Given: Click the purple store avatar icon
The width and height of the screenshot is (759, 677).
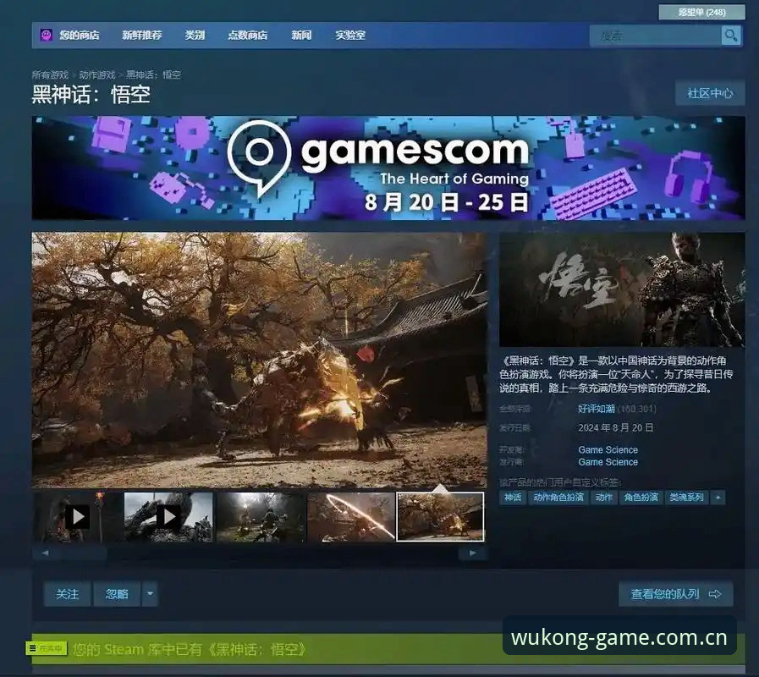Looking at the screenshot, I should pos(47,35).
